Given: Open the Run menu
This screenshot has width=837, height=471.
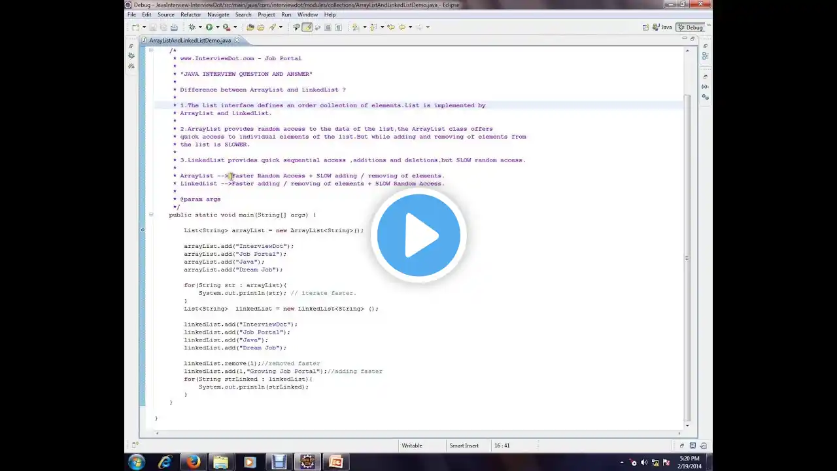Looking at the screenshot, I should (x=286, y=14).
